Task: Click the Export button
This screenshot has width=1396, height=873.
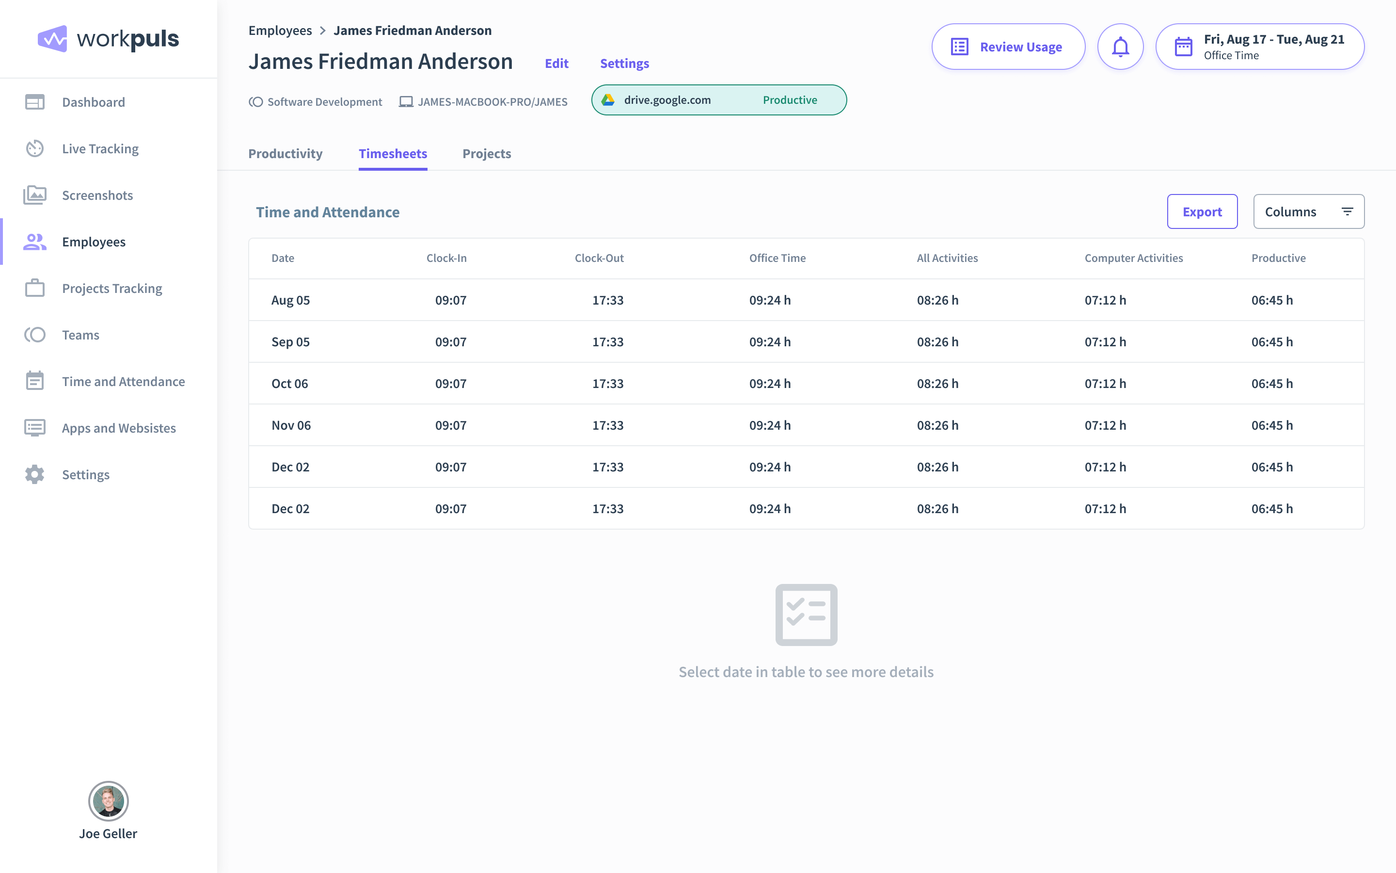Action: click(x=1202, y=211)
